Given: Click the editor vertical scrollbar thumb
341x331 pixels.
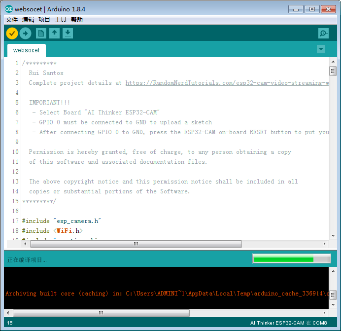Looking at the screenshot, I should [333, 71].
